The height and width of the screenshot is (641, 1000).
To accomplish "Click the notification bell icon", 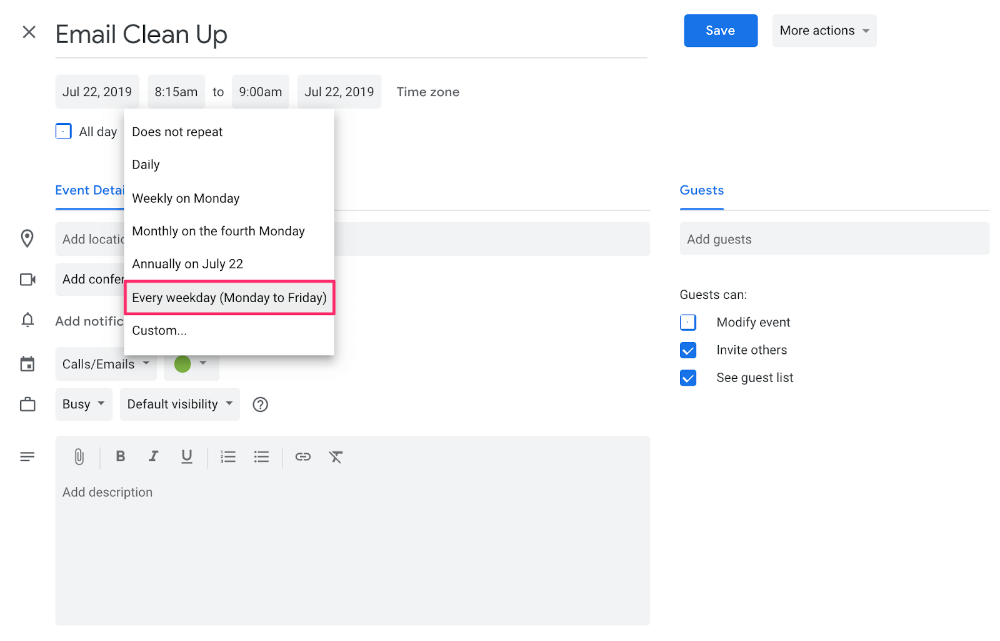I will pyautogui.click(x=27, y=320).
